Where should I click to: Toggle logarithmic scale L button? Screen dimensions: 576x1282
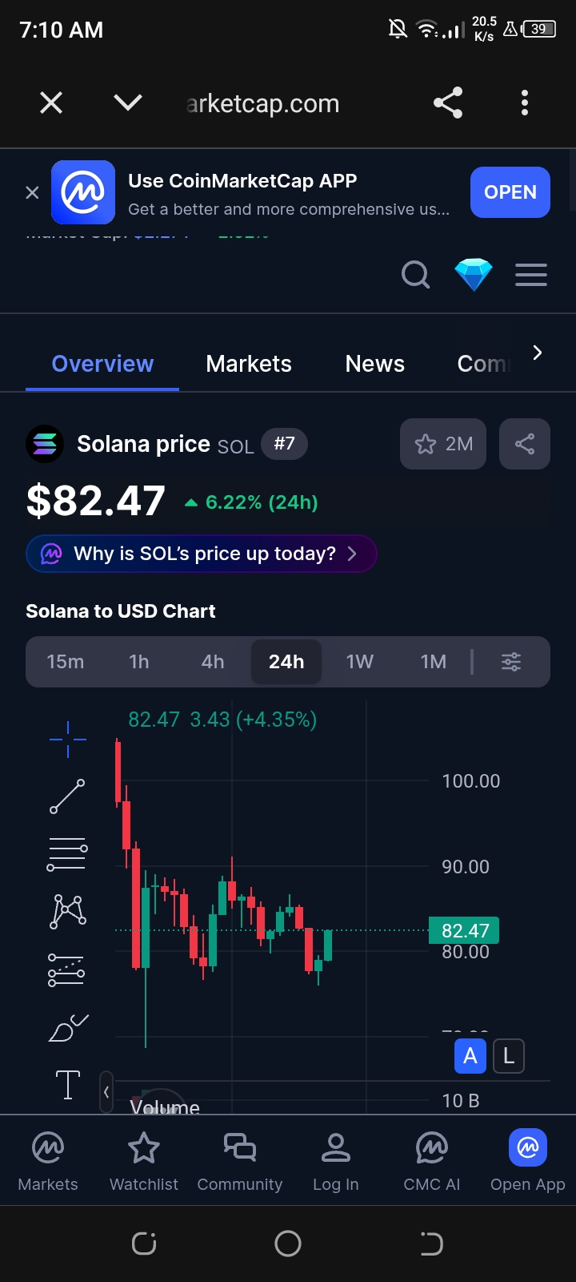tap(509, 1056)
